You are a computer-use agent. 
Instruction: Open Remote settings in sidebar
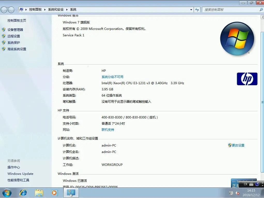pos(14,36)
